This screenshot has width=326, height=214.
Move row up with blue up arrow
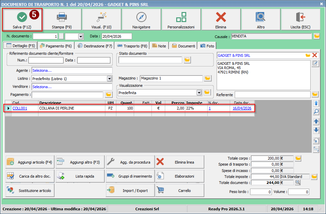316,122
